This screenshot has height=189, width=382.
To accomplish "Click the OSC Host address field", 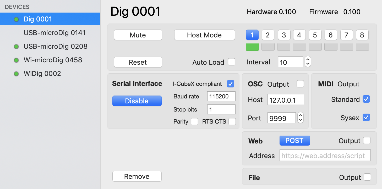I will 286,99.
